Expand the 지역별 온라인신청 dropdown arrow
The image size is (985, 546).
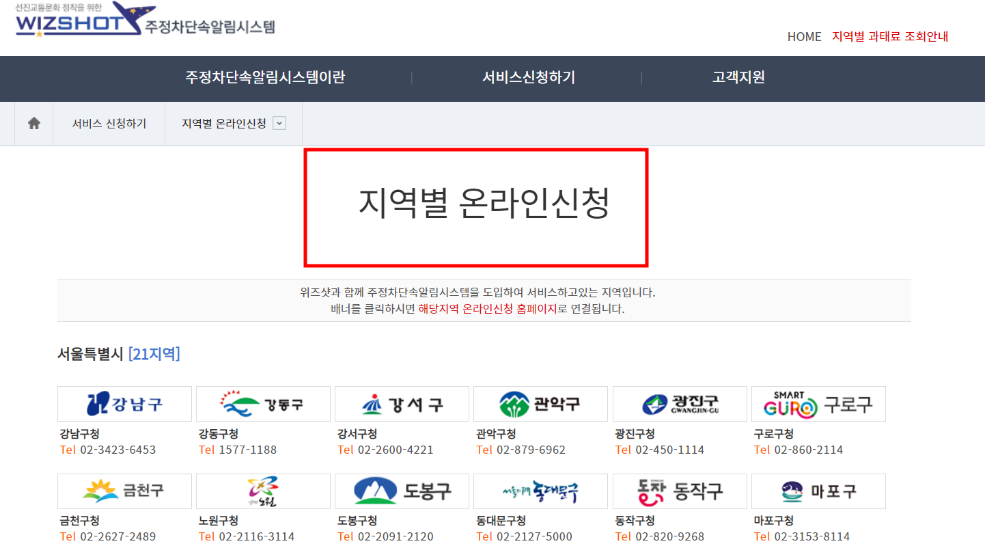[x=279, y=124]
